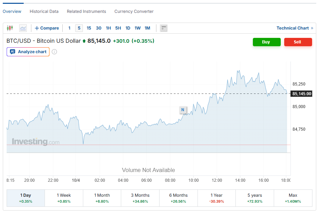The image size is (318, 212).
Task: Select the 1H interval
Action: [x=108, y=28]
